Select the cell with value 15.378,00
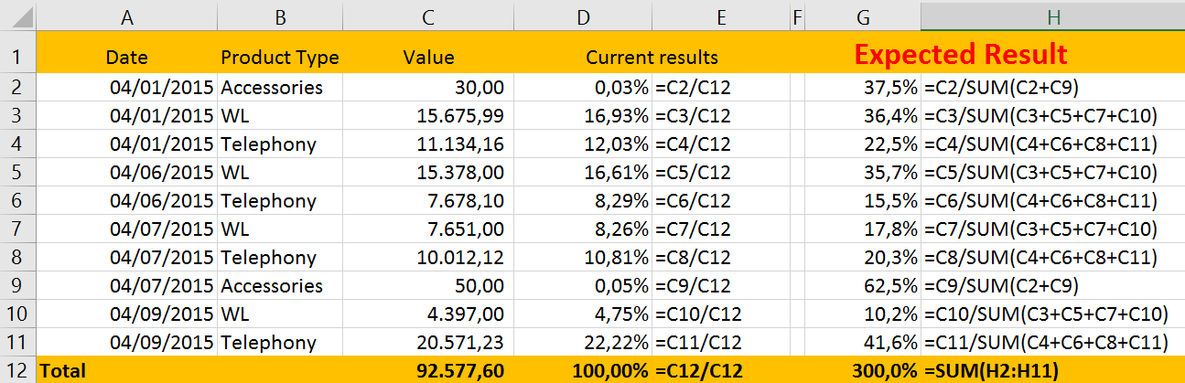The width and height of the screenshot is (1185, 383). [428, 172]
